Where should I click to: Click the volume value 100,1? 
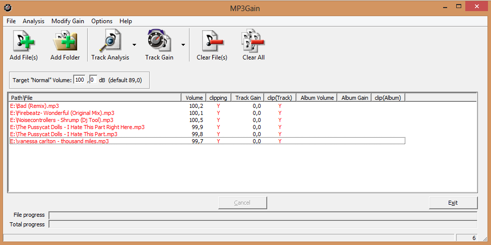tap(196, 113)
